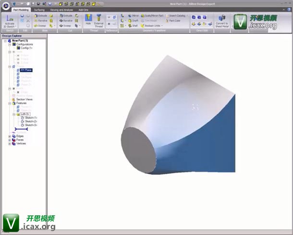Click Scale/Mirror Part
Image resolution: width=293 pixels, height=235 pixels.
pos(152,16)
